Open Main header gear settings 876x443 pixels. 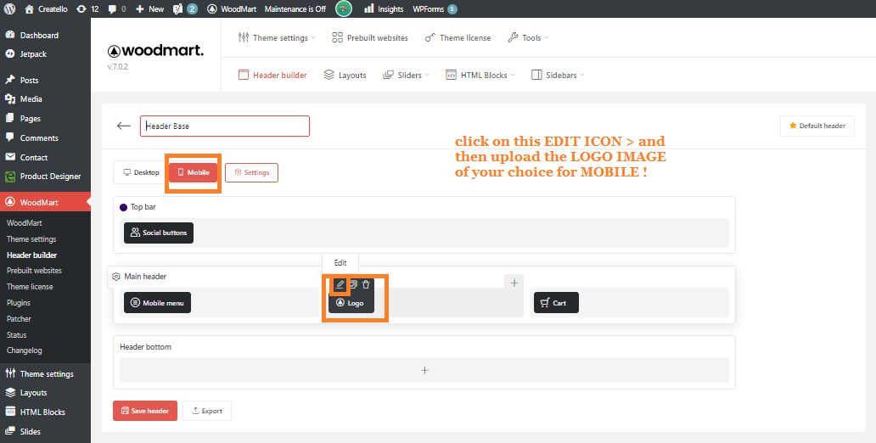(116, 277)
